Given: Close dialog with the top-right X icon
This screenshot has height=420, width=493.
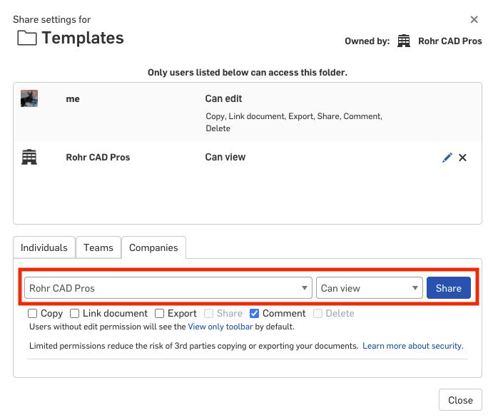Looking at the screenshot, I should [x=474, y=20].
